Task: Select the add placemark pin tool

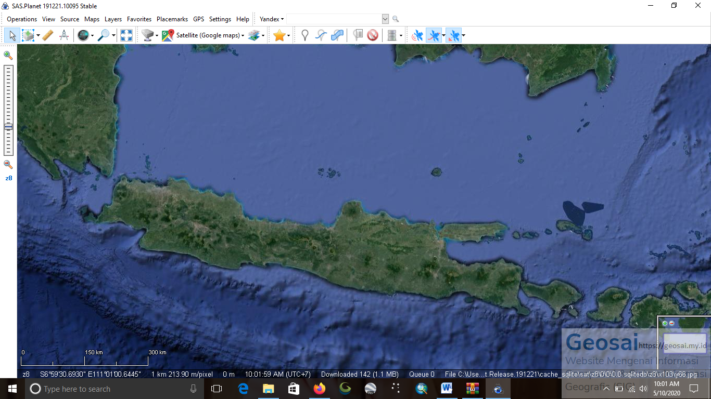Action: pos(305,35)
